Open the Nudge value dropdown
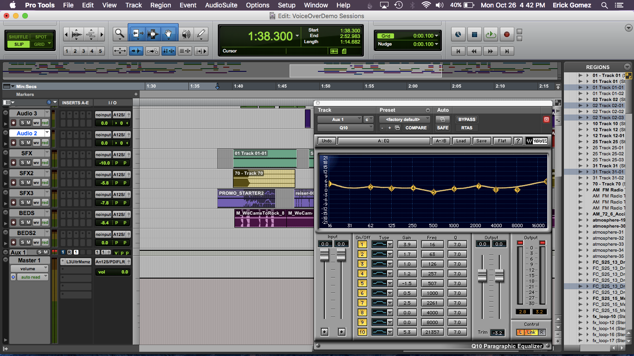Image resolution: width=634 pixels, height=356 pixels. coord(437,44)
